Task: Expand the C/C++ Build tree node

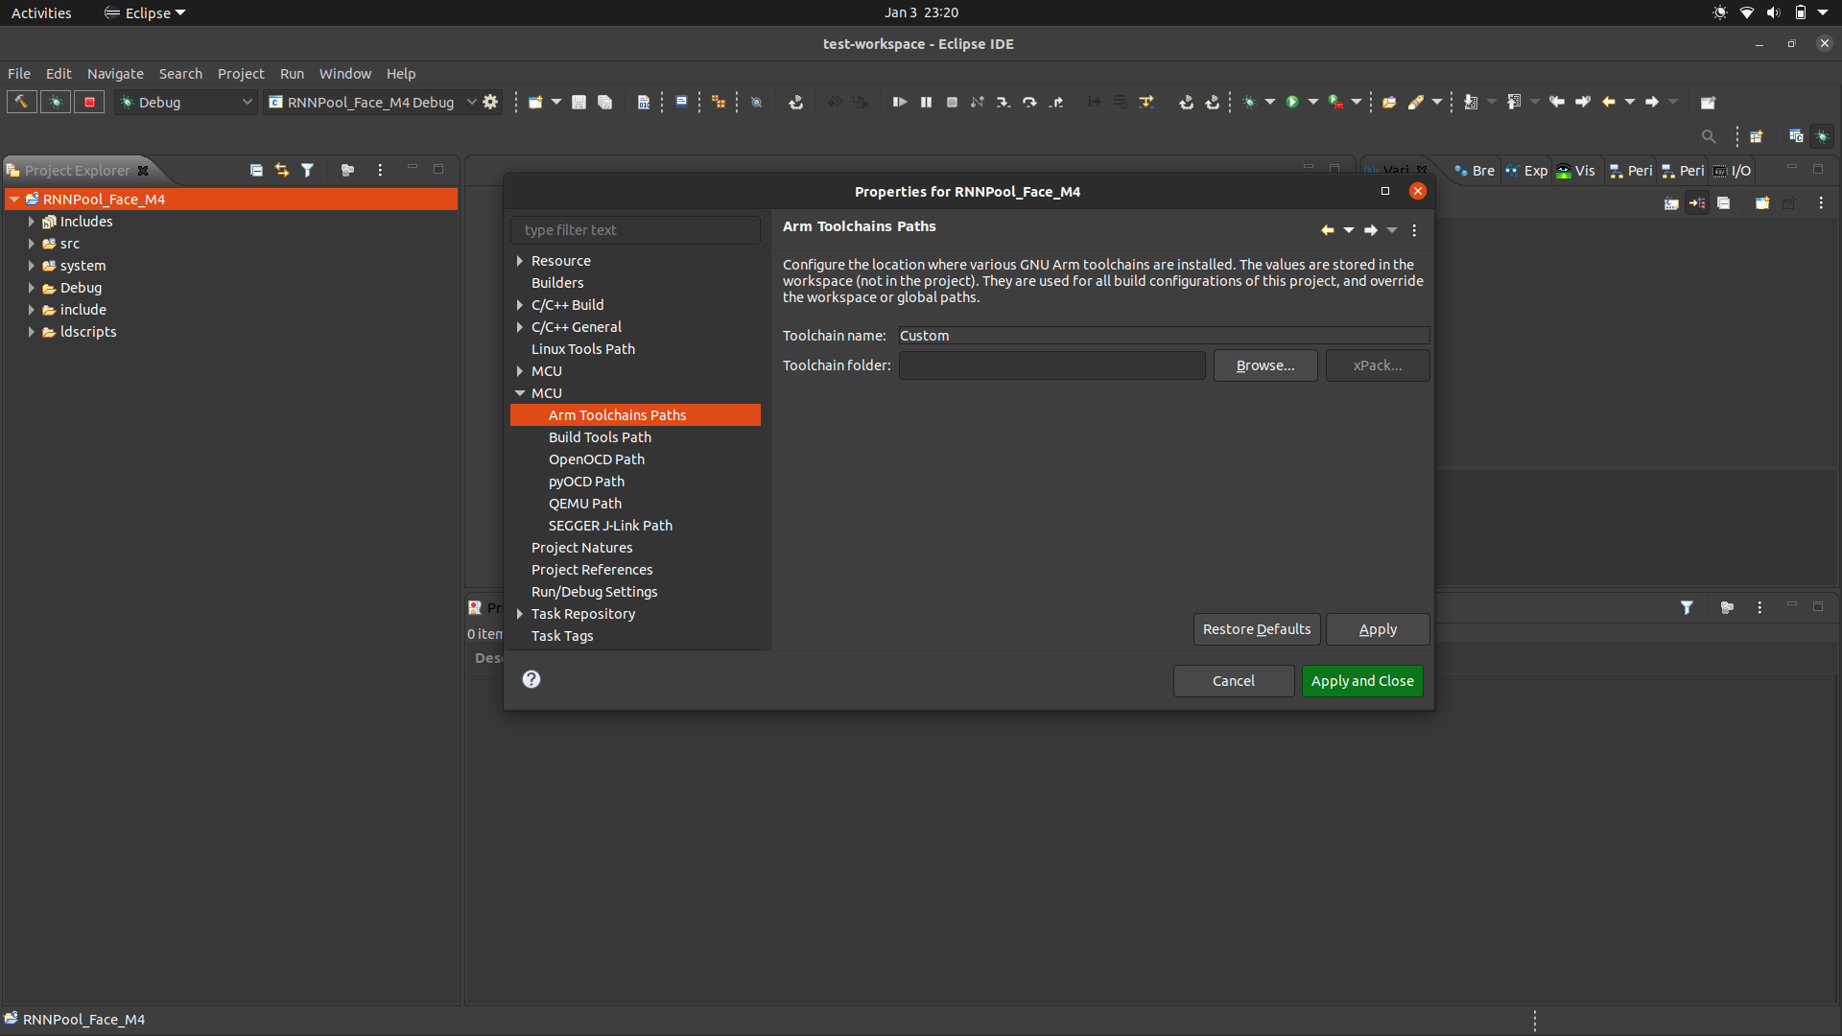Action: click(x=520, y=305)
